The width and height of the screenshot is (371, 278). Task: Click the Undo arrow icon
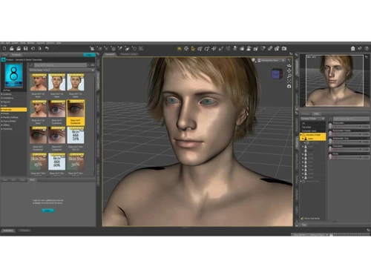(x=47, y=48)
